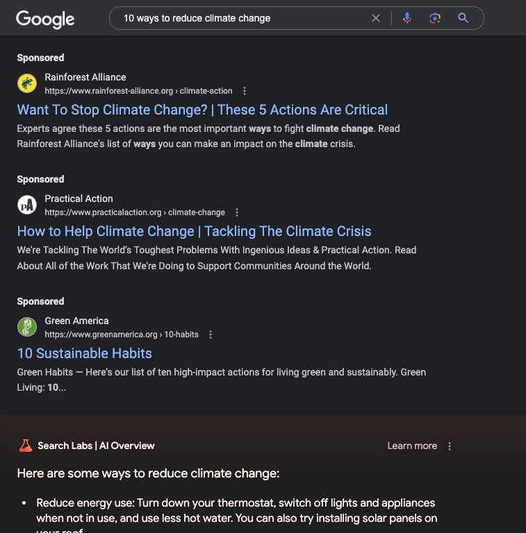The width and height of the screenshot is (526, 533).
Task: Click the Rainforest Alliance site name
Action: click(85, 77)
